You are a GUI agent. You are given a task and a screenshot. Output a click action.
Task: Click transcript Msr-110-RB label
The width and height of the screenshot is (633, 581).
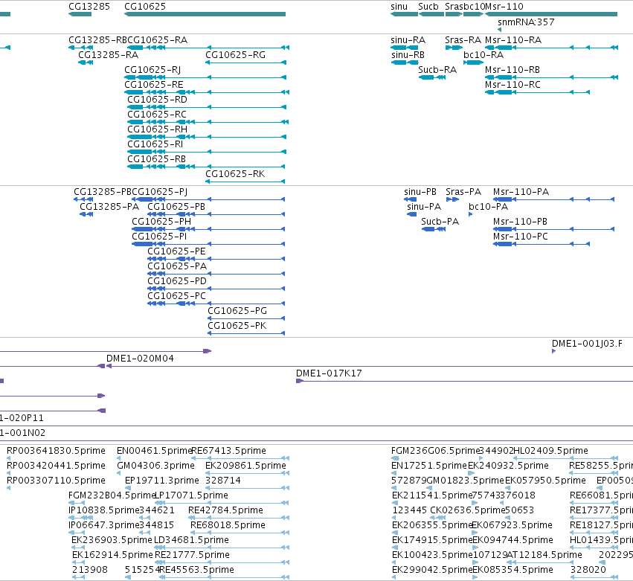pos(512,70)
